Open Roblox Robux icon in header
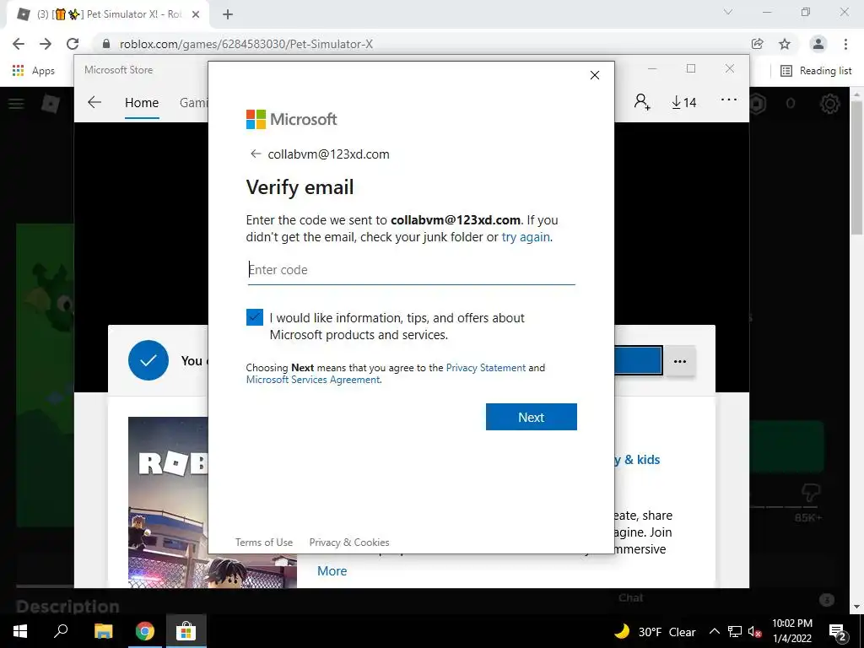 759,103
